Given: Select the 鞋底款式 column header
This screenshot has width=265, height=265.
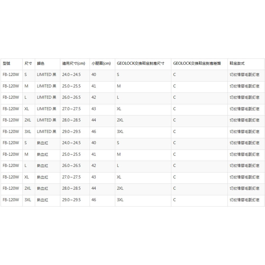Looking at the screenshot, I should point(237,64).
